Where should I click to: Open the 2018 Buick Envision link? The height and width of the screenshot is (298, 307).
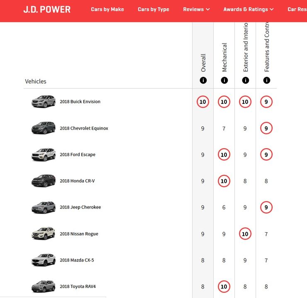[x=80, y=101]
